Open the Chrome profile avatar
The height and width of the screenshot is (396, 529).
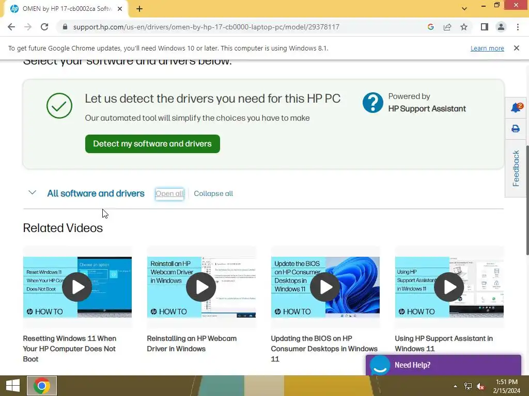tap(501, 27)
